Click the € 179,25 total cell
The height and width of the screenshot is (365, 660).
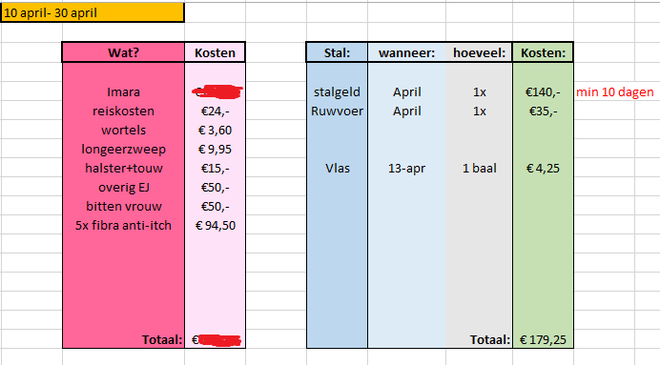543,339
